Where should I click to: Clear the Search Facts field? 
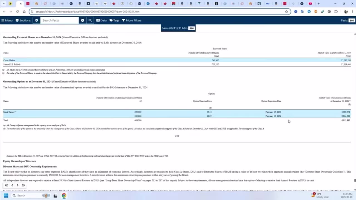tap(83, 20)
